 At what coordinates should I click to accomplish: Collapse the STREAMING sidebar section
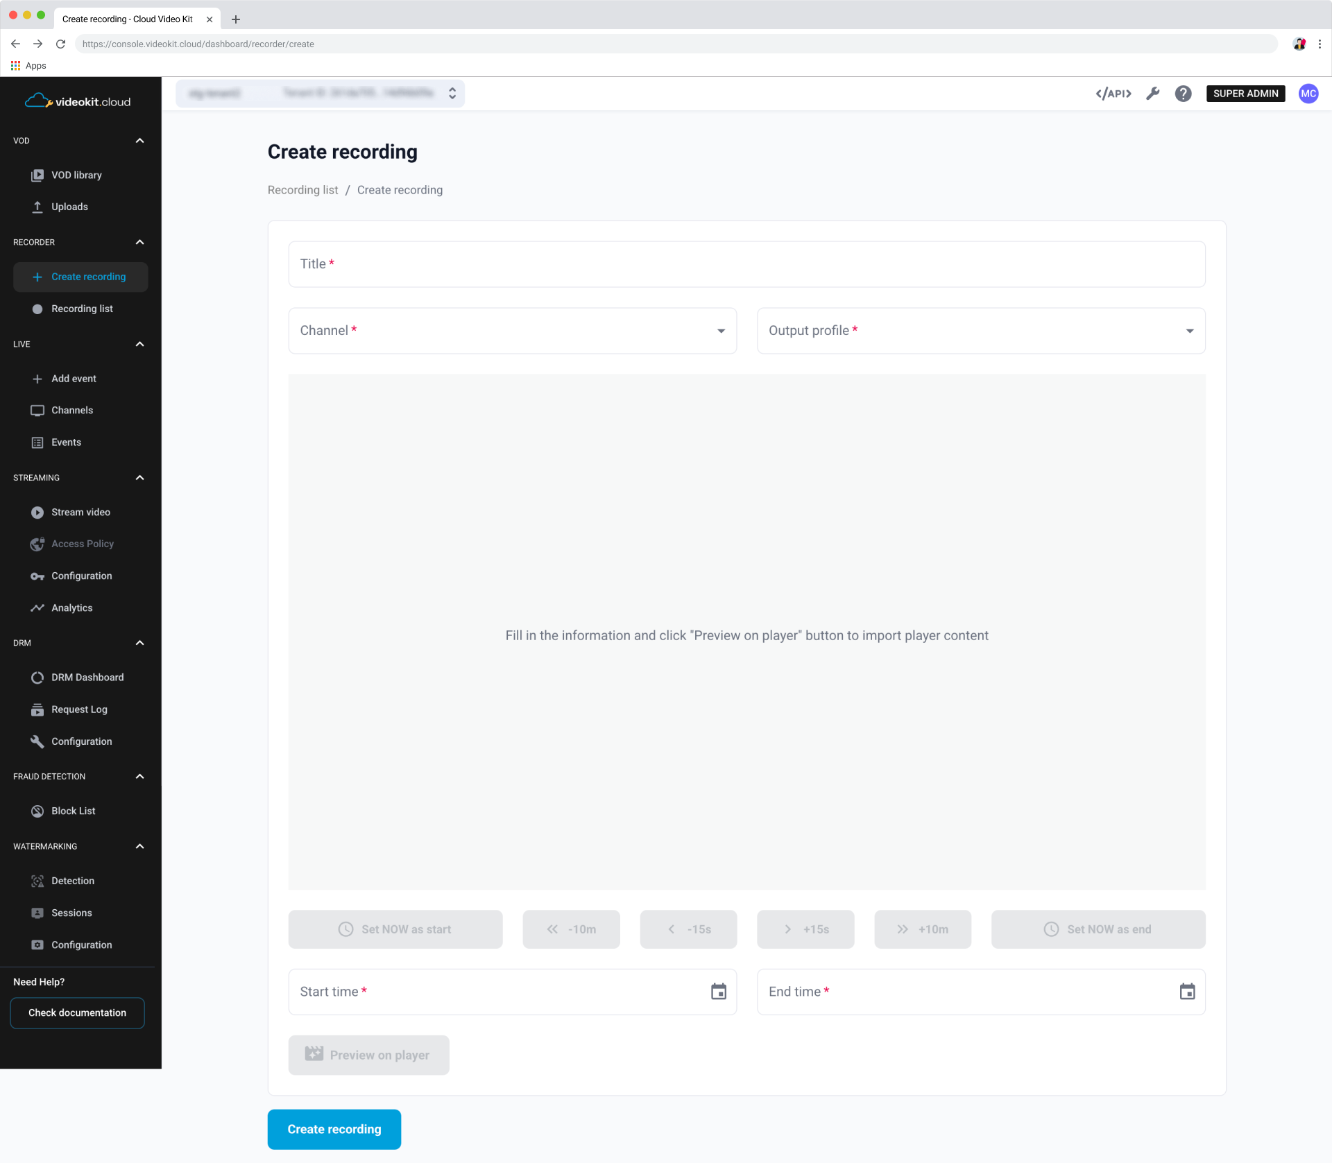coord(139,478)
